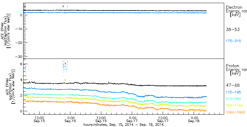
Task: Click the orange 1060-1900 energy label
Action: coord(236,112)
